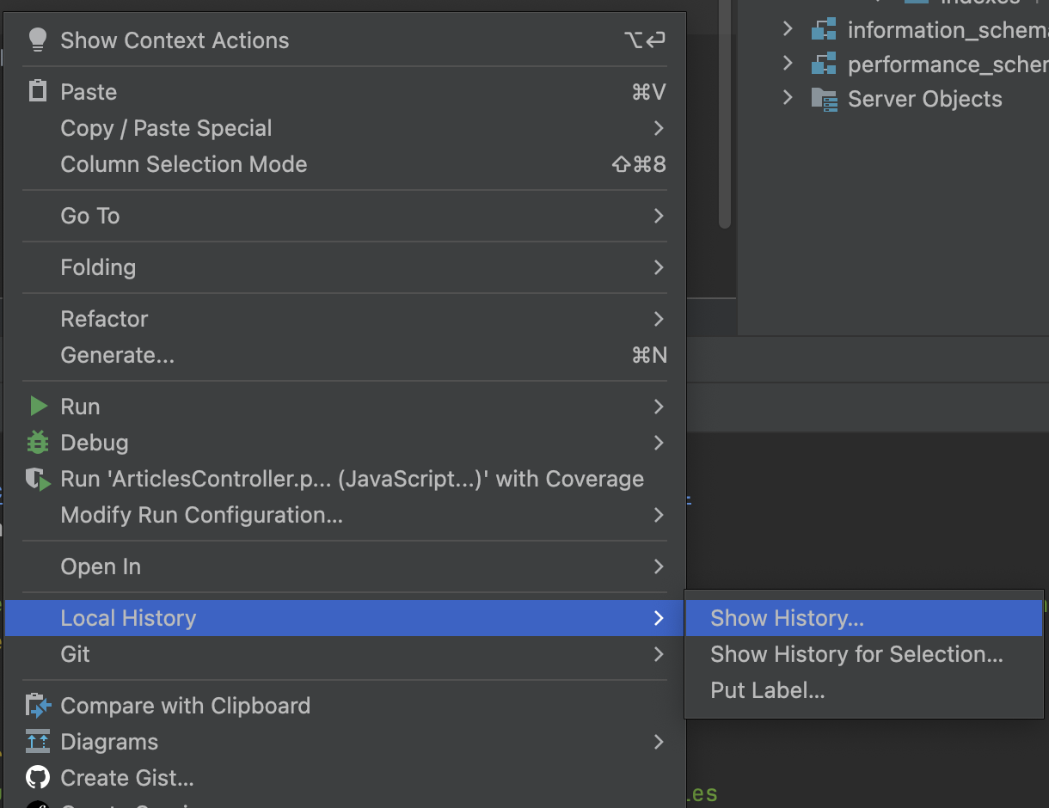1049x808 pixels.
Task: Choose Show History for Selection...
Action: (856, 654)
